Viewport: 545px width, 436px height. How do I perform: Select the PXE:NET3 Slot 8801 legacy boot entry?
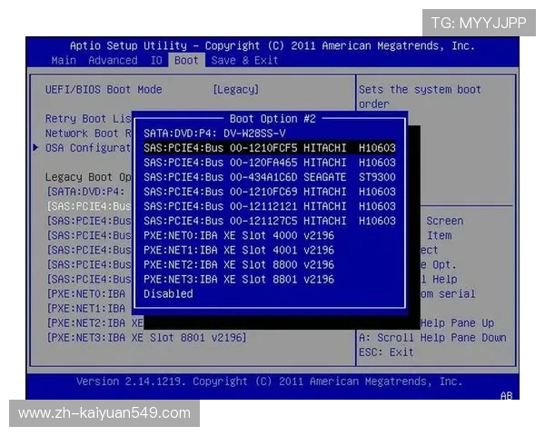tap(145, 337)
